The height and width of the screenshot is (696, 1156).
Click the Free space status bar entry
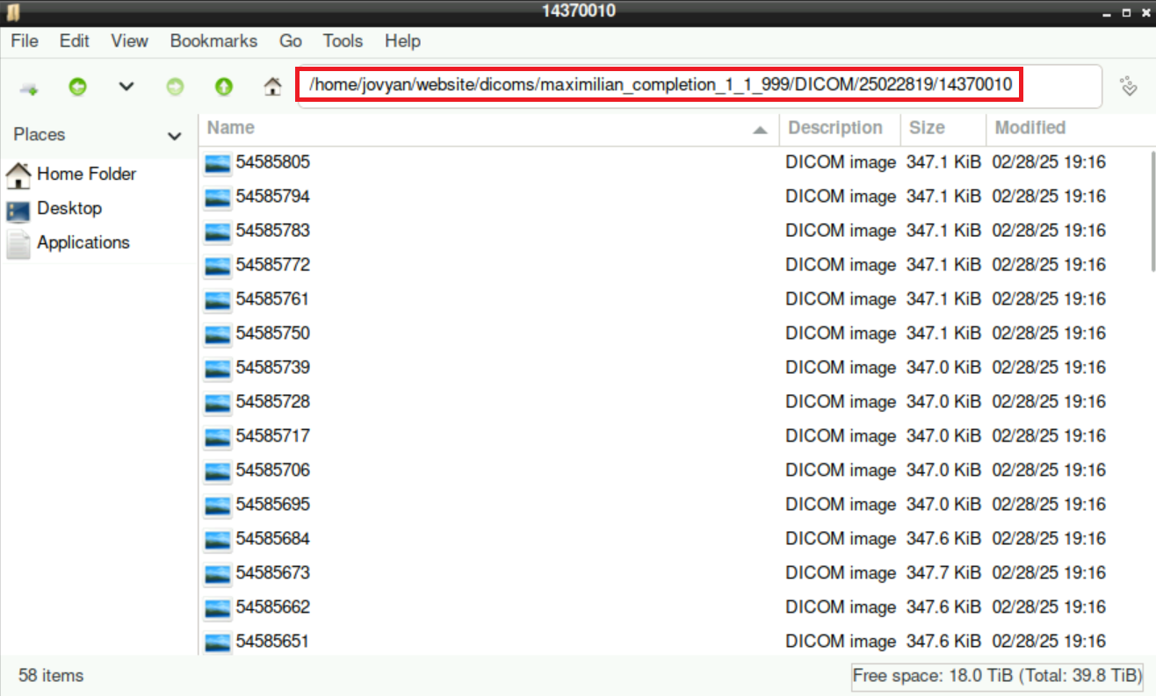point(998,677)
